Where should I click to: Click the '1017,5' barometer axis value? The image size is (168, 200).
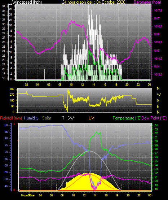(158, 10)
